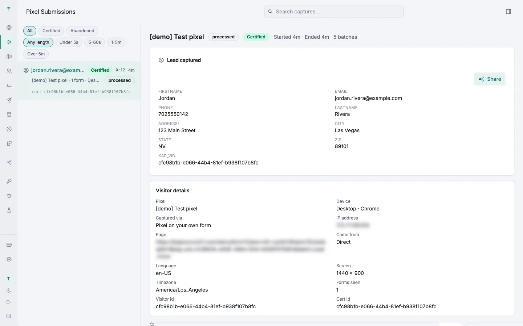
Task: Open the key icon in sidebar
Action: (9, 181)
